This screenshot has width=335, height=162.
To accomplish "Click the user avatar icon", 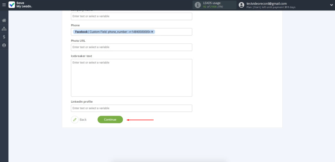I will 242,5.
